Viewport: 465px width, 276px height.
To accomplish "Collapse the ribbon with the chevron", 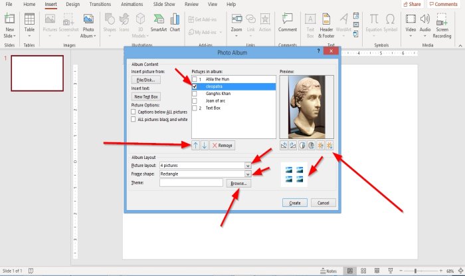I will coord(460,45).
